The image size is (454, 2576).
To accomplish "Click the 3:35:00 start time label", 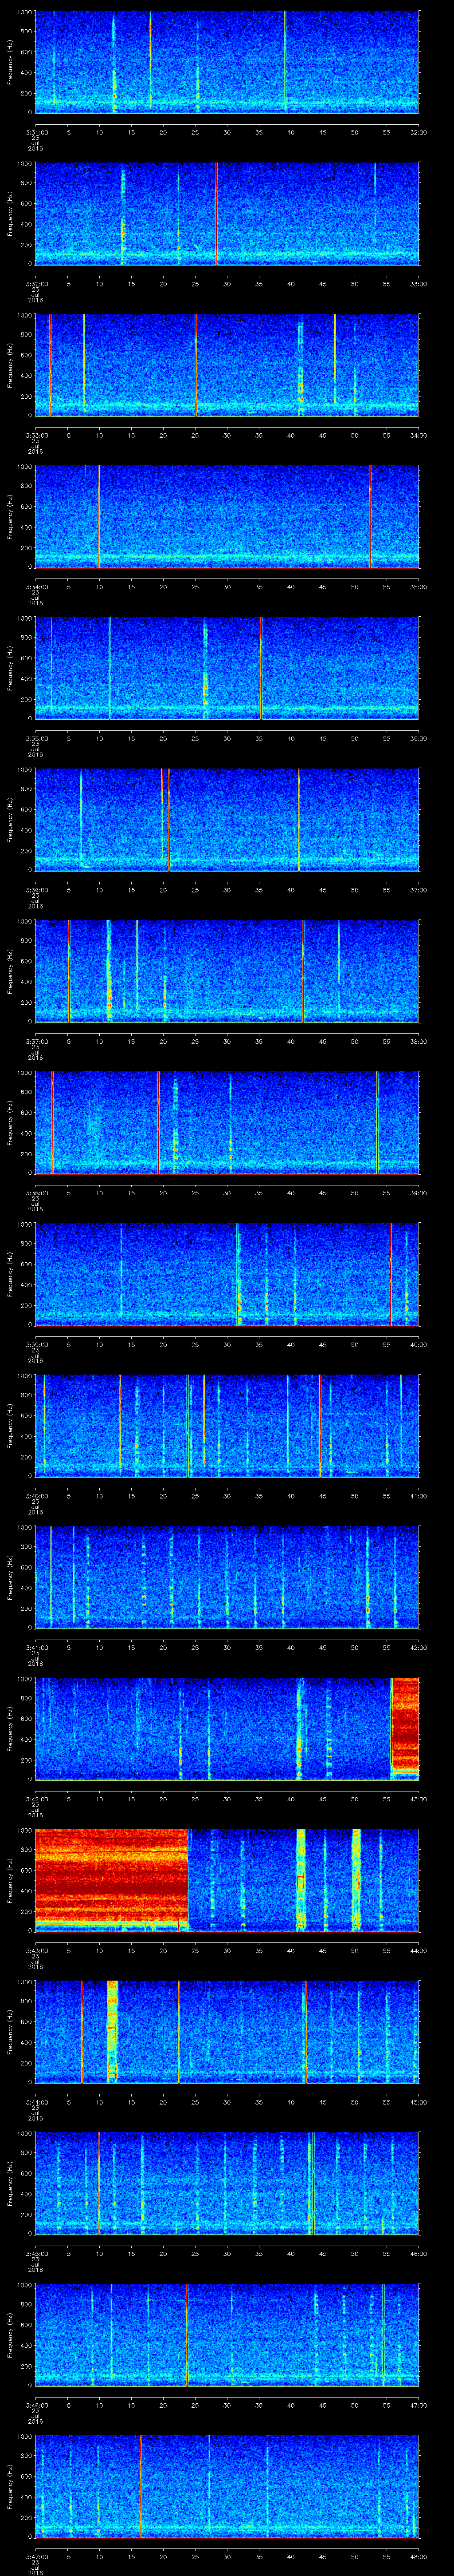I will pos(36,738).
